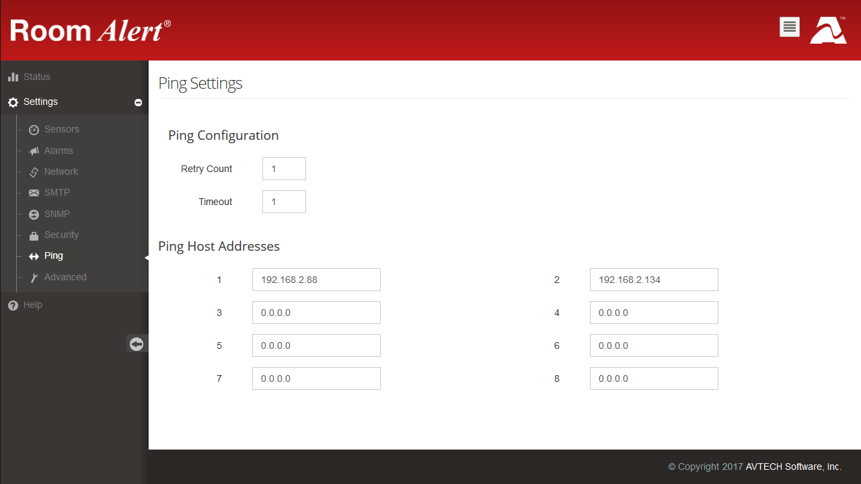The image size is (861, 484).
Task: Select the SNMP icon
Action: pos(33,213)
